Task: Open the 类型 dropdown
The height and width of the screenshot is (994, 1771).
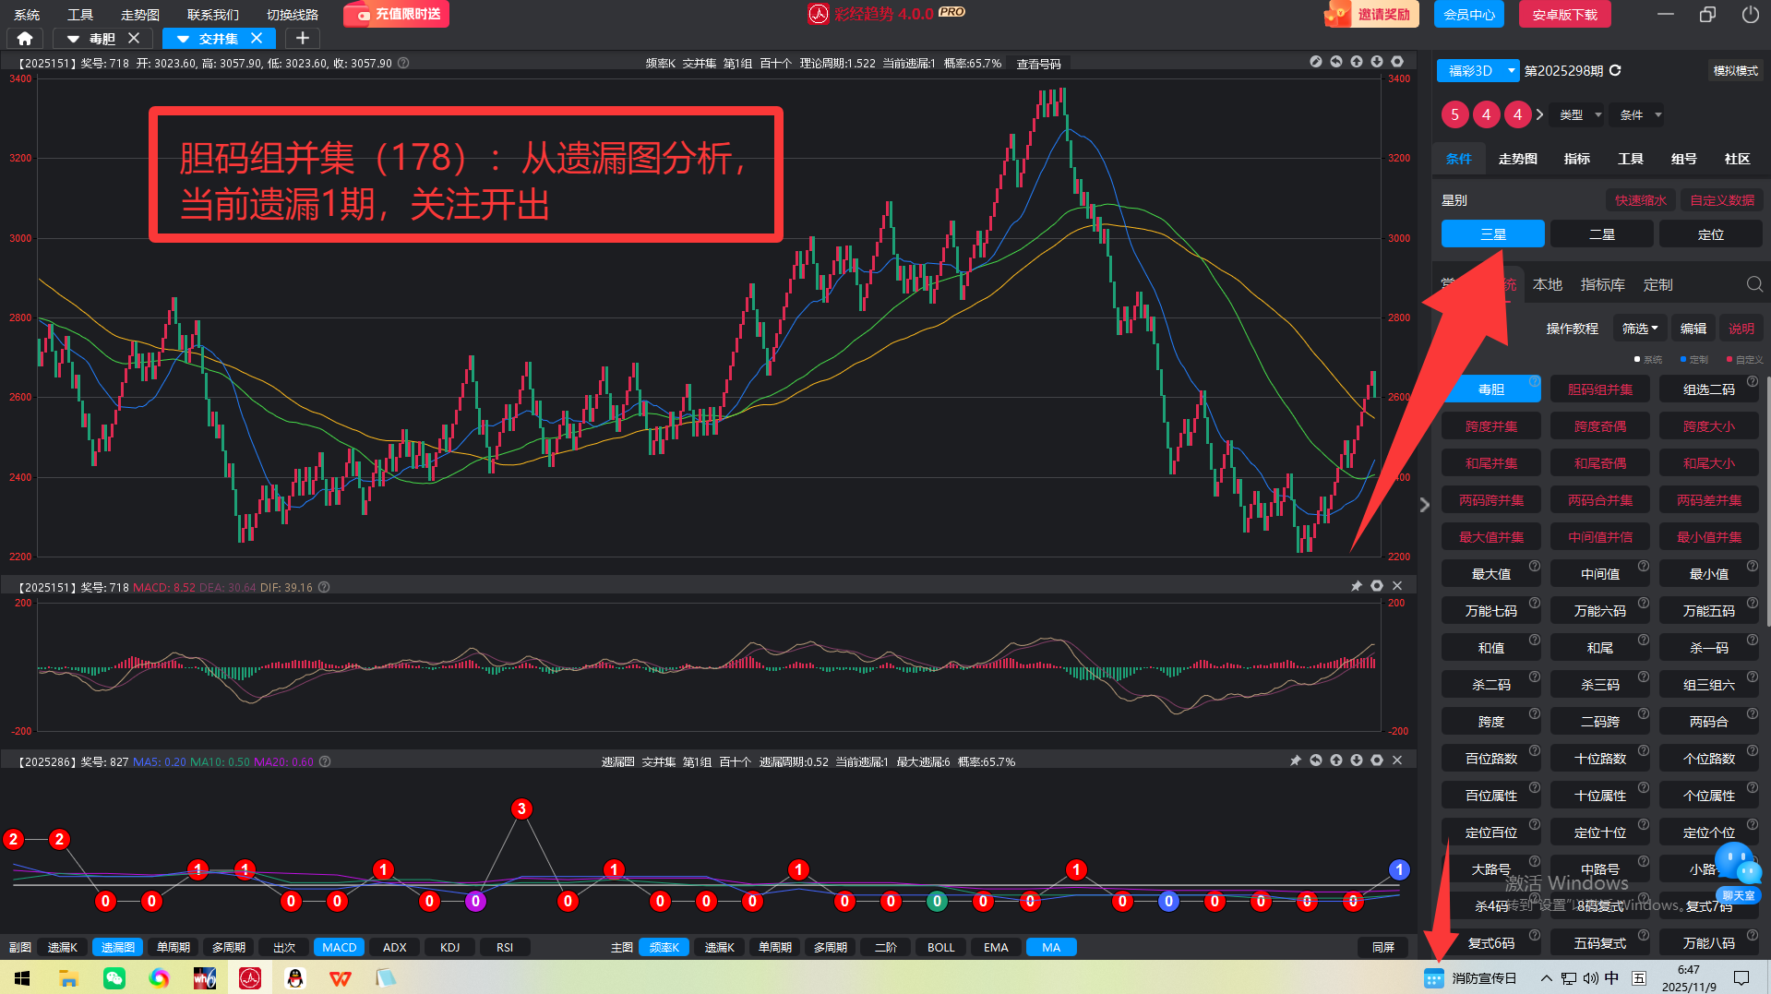Action: [x=1579, y=114]
